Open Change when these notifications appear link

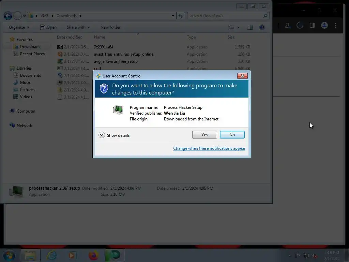209,148
